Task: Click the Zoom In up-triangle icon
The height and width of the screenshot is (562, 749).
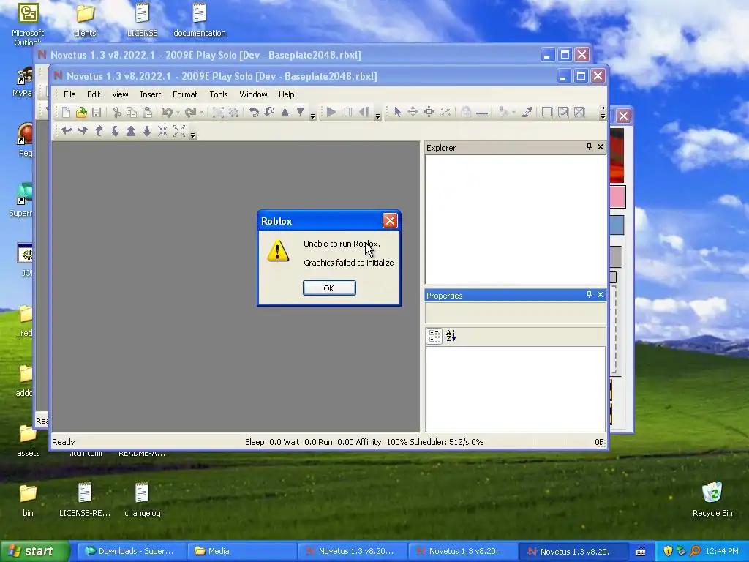Action: [131, 131]
